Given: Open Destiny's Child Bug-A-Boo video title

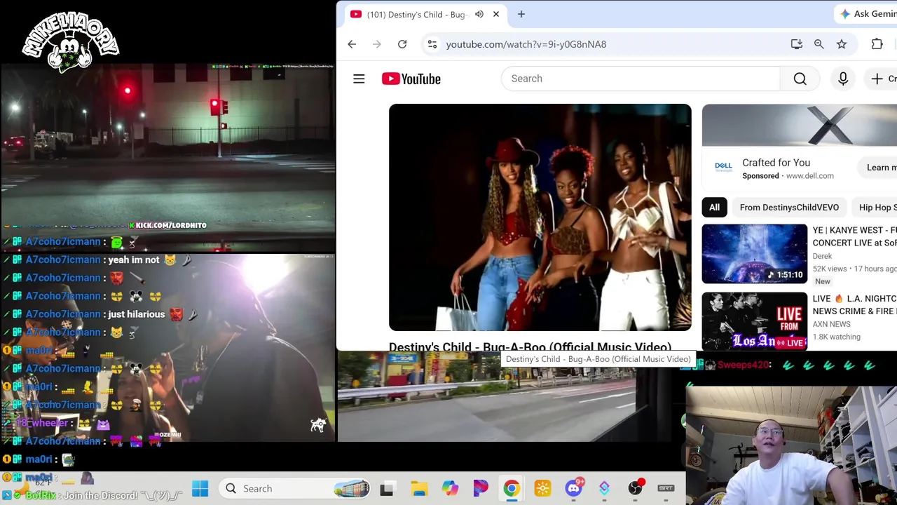Looking at the screenshot, I should pyautogui.click(x=530, y=346).
